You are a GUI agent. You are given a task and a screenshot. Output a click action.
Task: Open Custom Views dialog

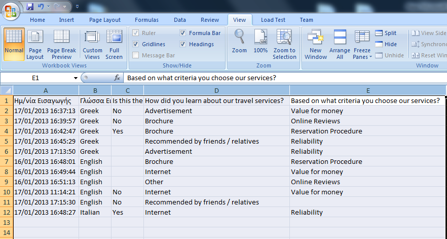pyautogui.click(x=92, y=44)
